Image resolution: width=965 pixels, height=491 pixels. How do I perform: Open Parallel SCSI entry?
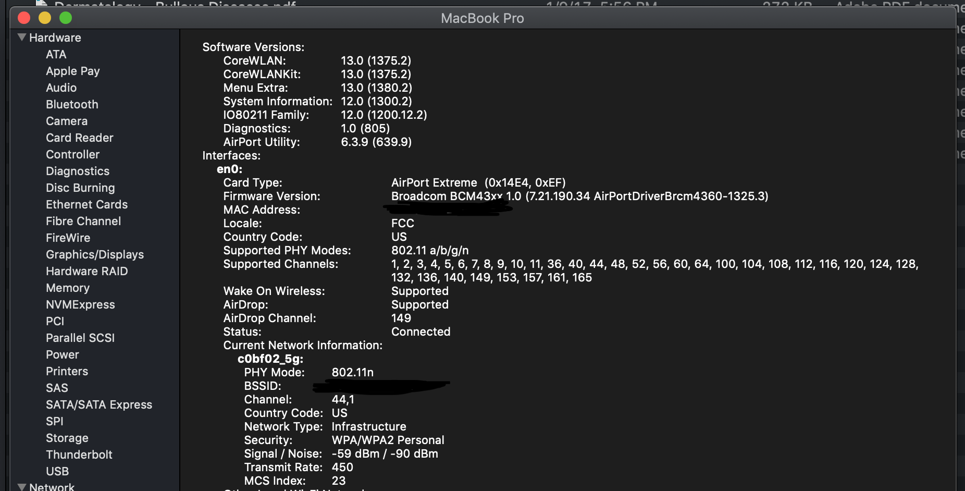click(x=80, y=338)
